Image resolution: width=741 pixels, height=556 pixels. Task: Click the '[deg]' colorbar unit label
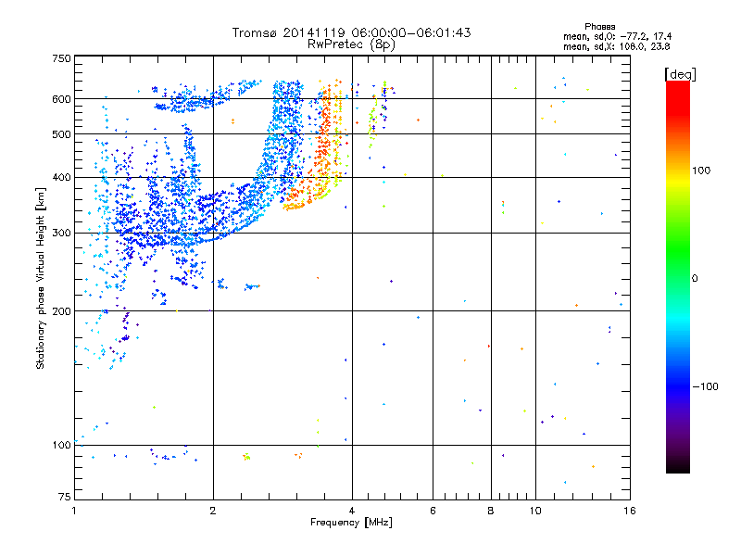(x=680, y=74)
